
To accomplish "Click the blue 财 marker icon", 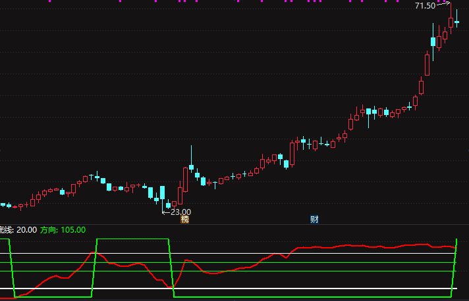I will pos(314,220).
